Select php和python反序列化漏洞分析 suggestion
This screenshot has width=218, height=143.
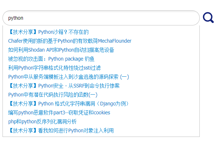point(43,122)
